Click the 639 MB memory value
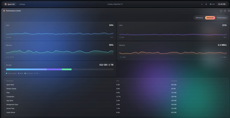The image size is (230, 118). coord(174,85)
